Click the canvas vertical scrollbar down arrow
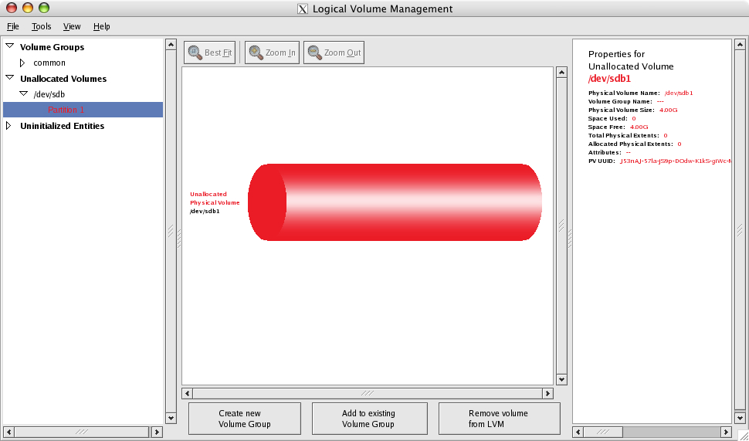This screenshot has height=441, width=749. (561, 379)
